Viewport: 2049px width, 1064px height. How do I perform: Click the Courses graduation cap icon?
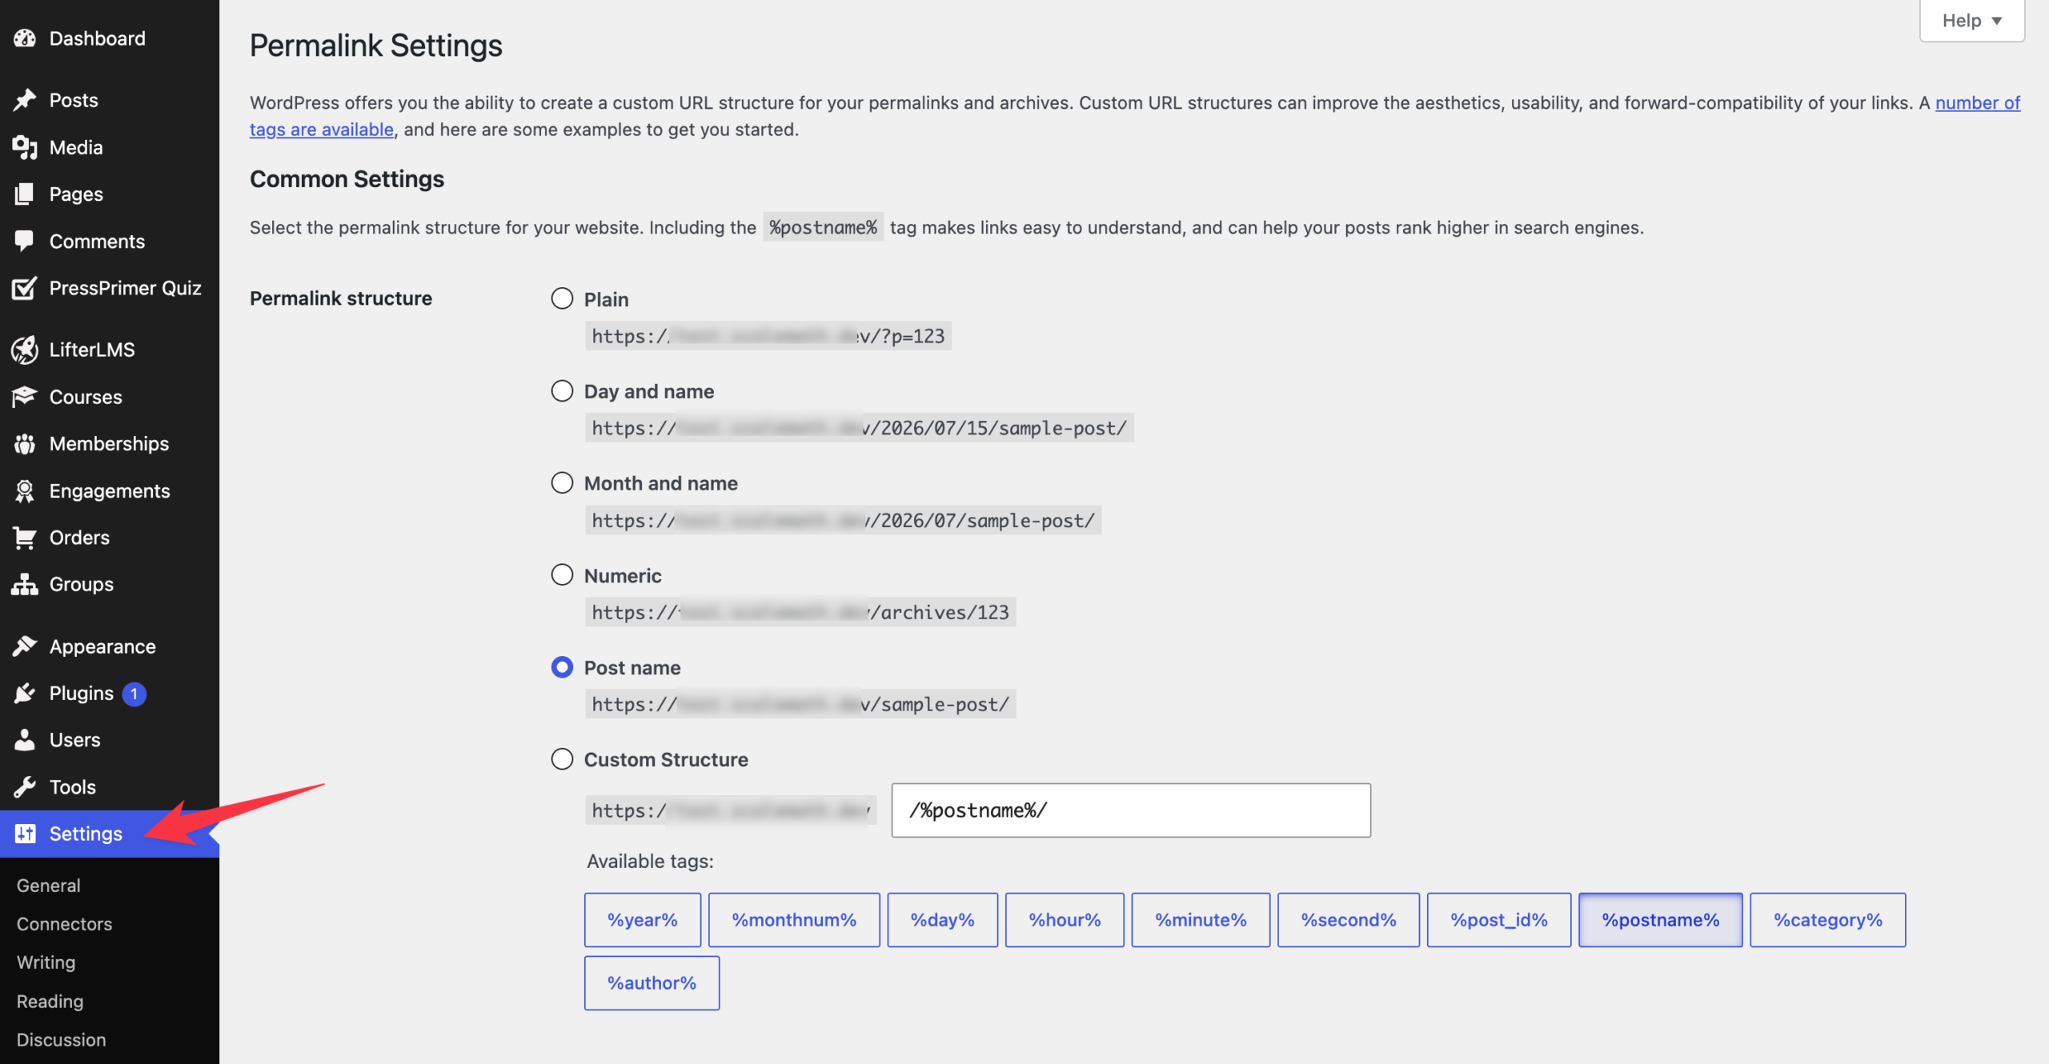pos(25,396)
